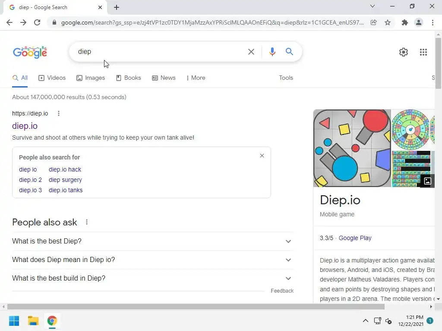Screen dimensions: 442x331
Task: Start voice search with microphone
Action: 272,52
